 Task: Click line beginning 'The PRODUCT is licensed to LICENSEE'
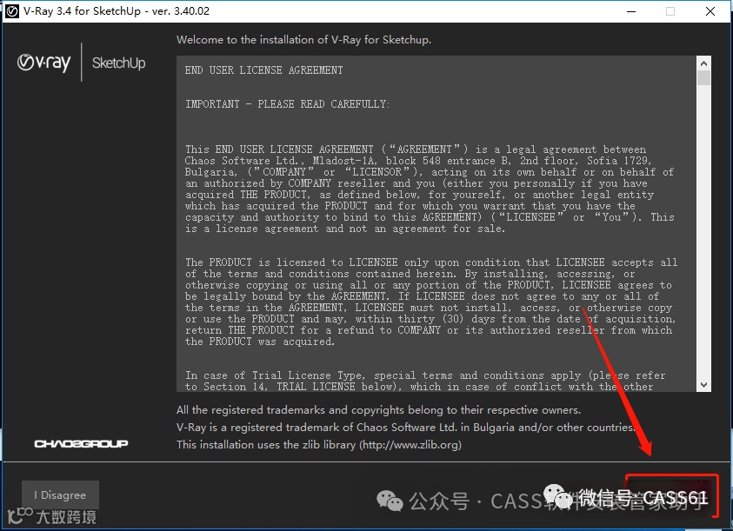click(431, 262)
